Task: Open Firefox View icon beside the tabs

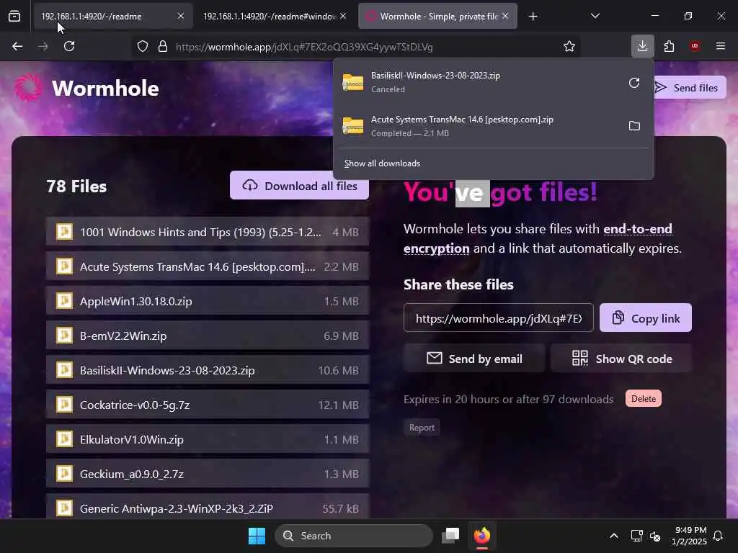Action: (14, 17)
